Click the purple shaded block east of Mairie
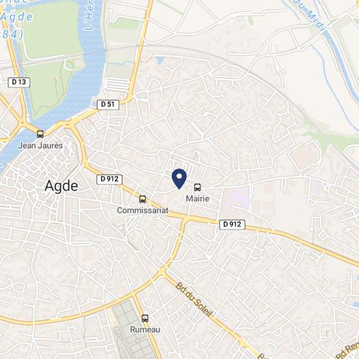The width and height of the screenshot is (359, 359). click(x=235, y=197)
